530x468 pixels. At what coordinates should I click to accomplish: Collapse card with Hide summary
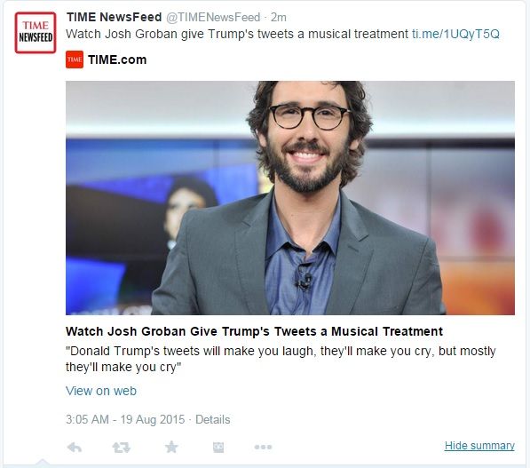click(479, 446)
